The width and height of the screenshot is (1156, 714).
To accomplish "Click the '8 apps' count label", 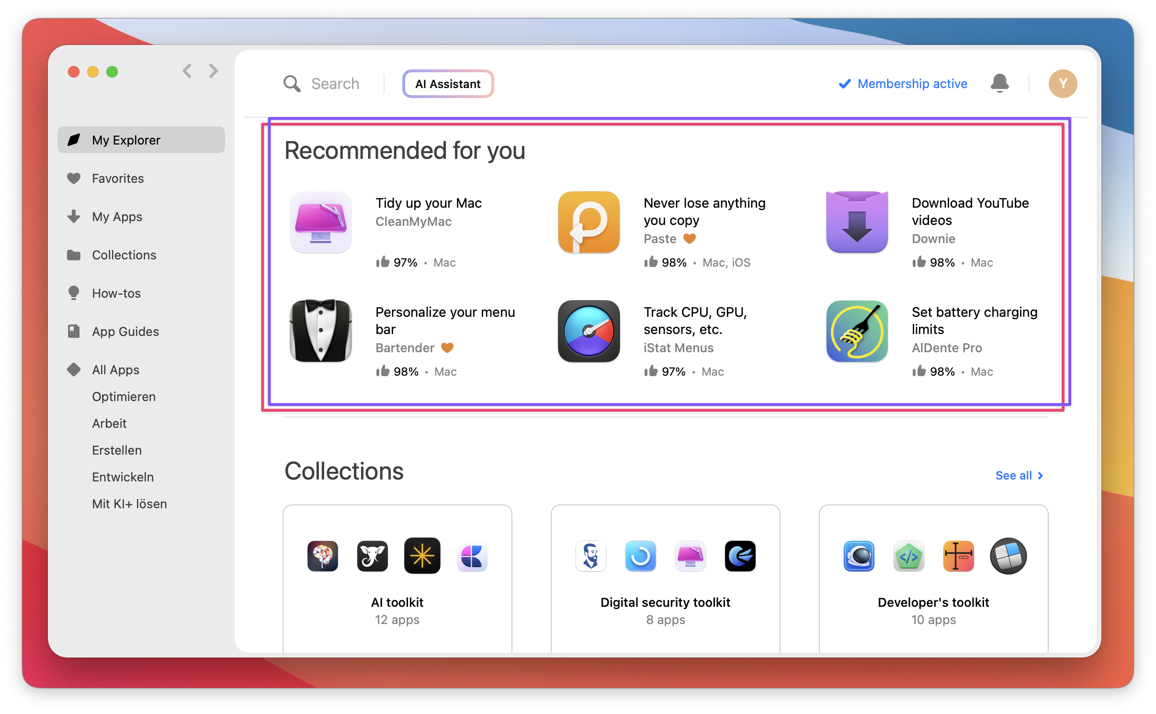I will pos(666,619).
